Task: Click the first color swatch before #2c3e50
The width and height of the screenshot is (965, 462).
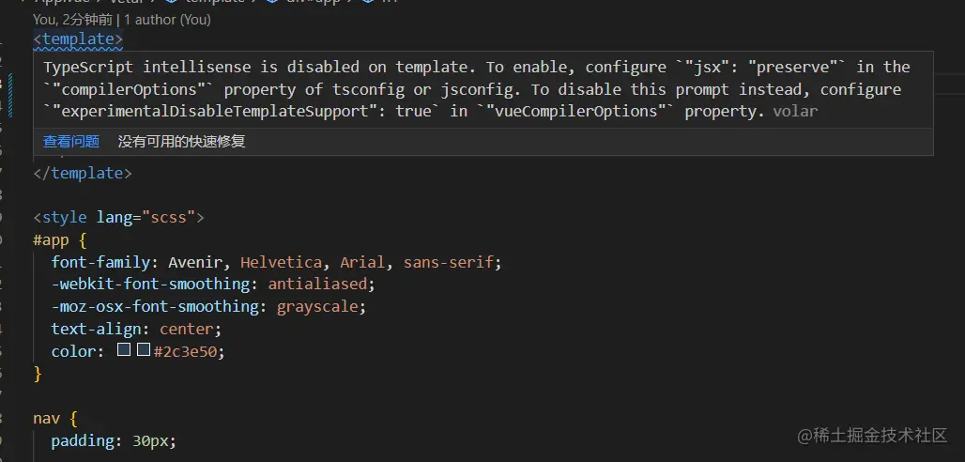Action: click(x=125, y=350)
